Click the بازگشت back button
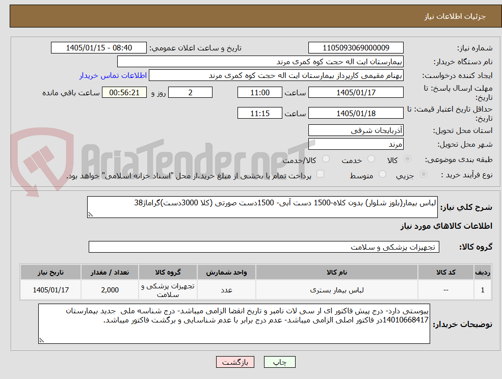The image size is (502, 379). pos(235,362)
